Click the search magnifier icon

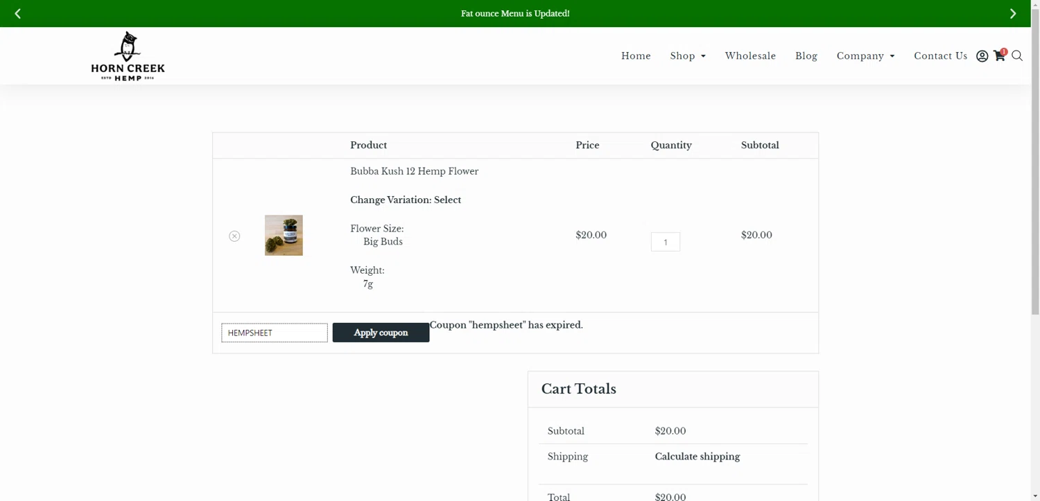tap(1017, 56)
